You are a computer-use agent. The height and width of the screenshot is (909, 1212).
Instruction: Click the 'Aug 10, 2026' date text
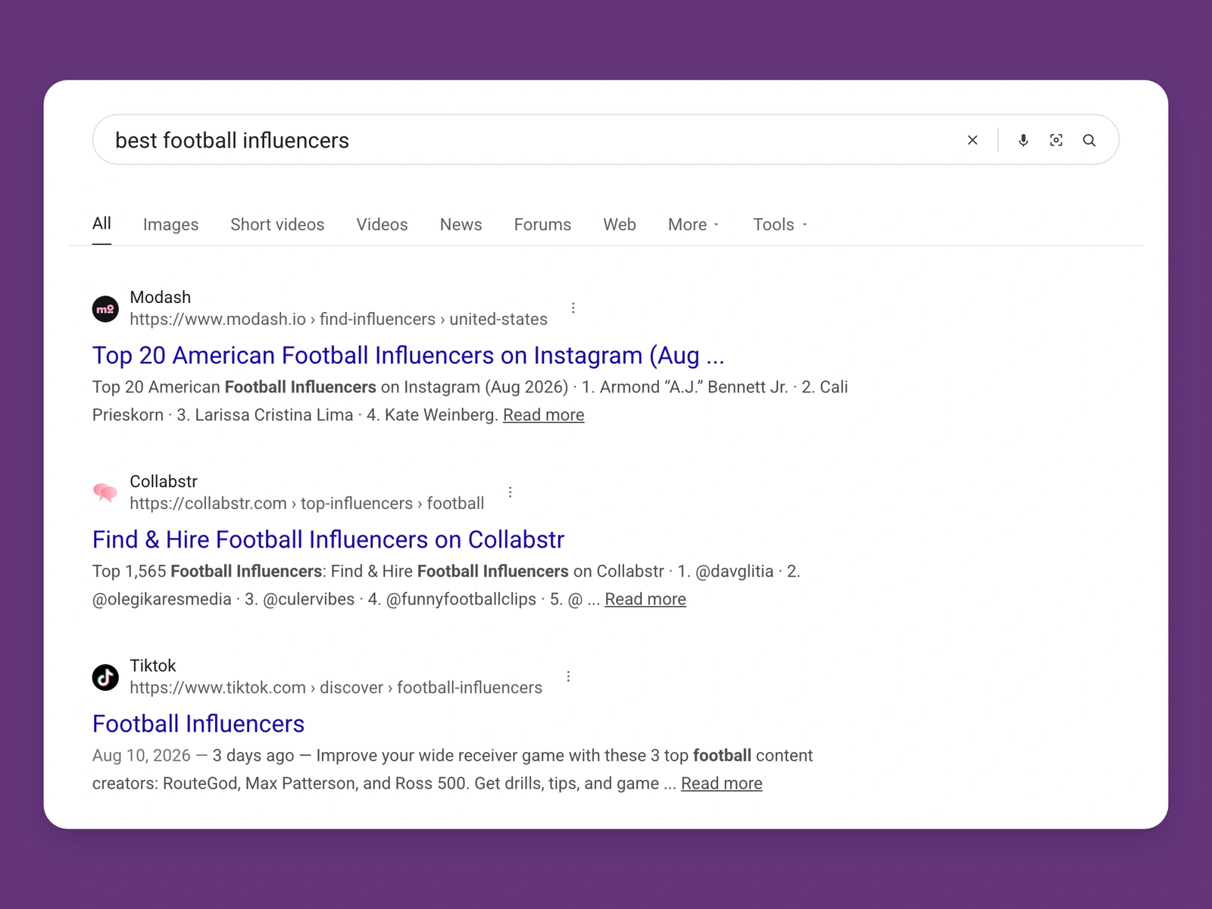(x=142, y=756)
